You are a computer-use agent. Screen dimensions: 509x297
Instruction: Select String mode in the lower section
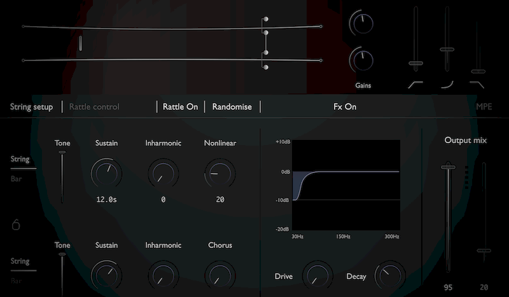[20, 261]
